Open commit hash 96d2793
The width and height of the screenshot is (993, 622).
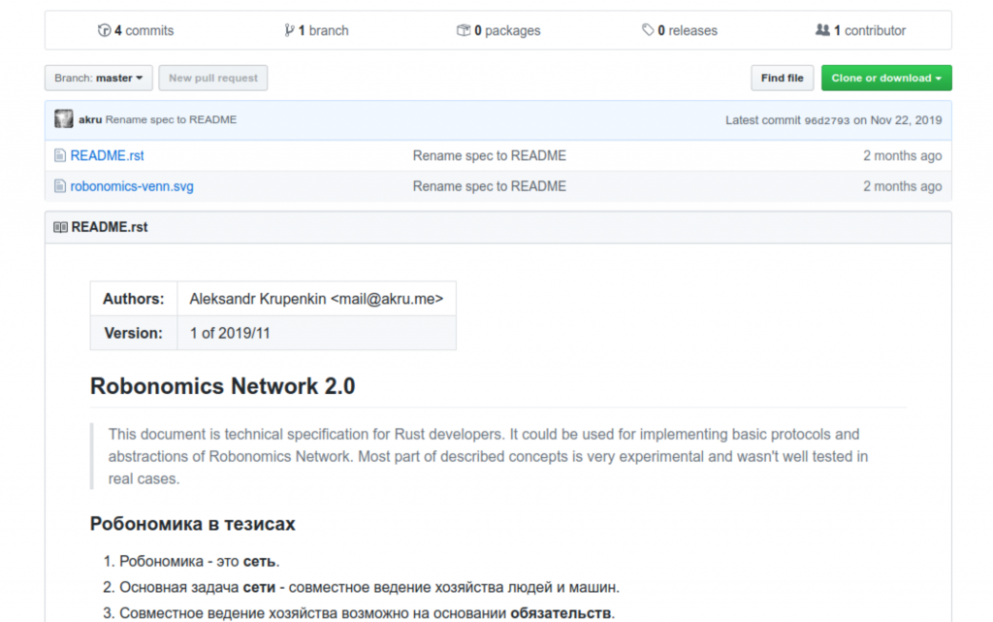click(x=826, y=120)
